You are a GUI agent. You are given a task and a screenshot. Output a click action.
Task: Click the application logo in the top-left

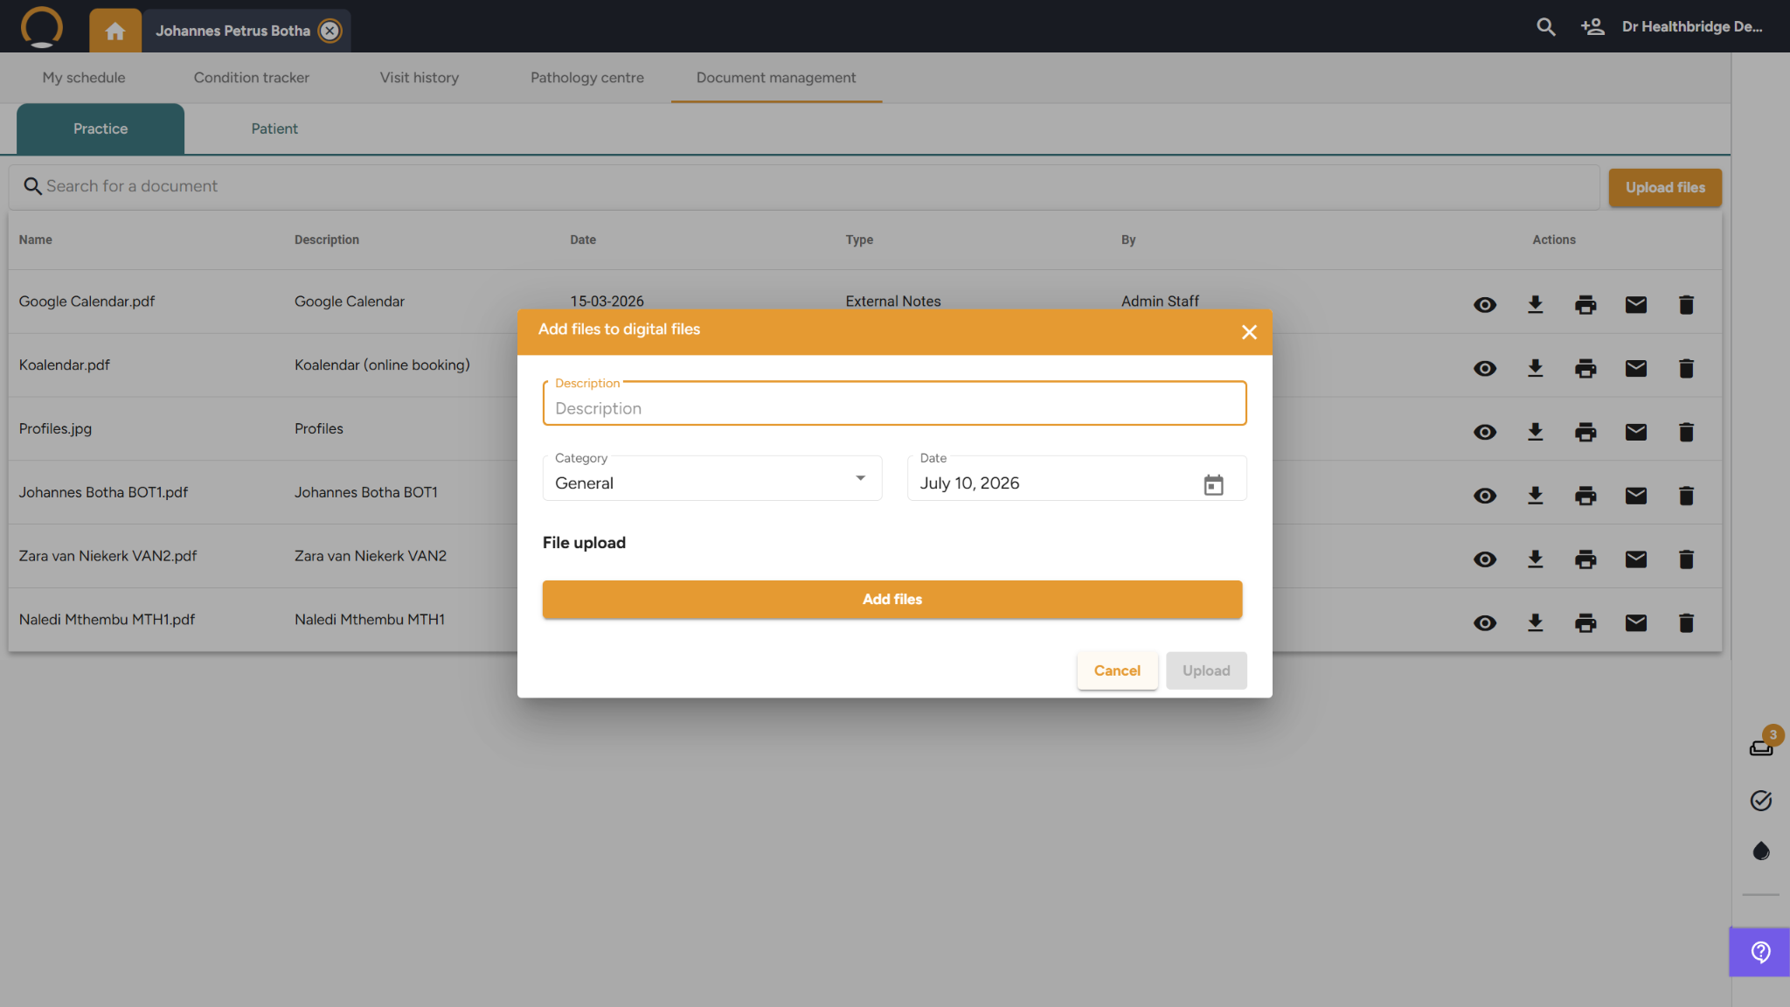pos(42,27)
